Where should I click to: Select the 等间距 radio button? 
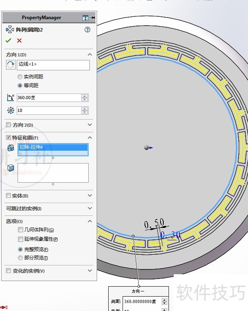20,86
